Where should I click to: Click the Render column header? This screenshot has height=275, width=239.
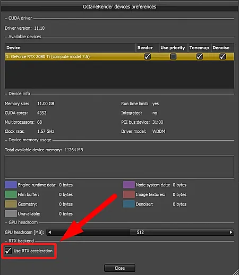coord(147,48)
